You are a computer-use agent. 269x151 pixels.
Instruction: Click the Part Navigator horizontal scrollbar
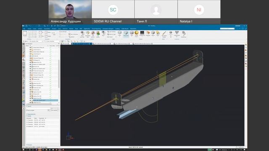(x=40, y=104)
